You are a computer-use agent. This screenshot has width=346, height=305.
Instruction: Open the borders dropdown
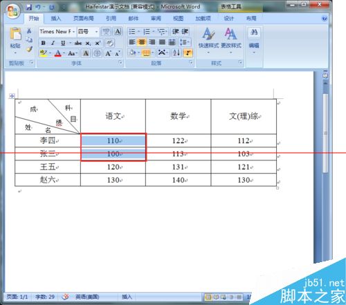point(152,53)
